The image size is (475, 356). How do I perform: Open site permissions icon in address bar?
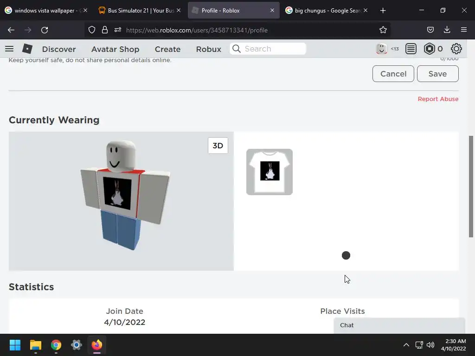click(x=118, y=30)
